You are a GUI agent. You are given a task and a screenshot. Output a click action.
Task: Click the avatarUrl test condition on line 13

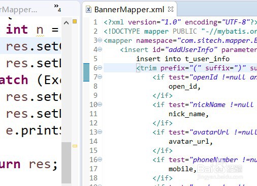tap(223, 132)
